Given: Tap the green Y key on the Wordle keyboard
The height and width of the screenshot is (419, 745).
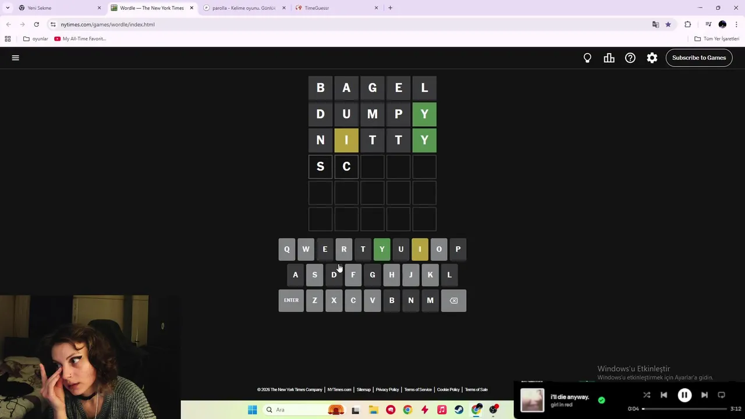Looking at the screenshot, I should click(x=382, y=249).
